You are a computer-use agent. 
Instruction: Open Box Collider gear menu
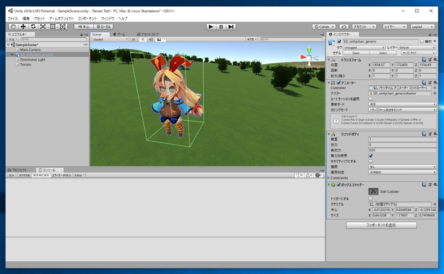(435, 185)
